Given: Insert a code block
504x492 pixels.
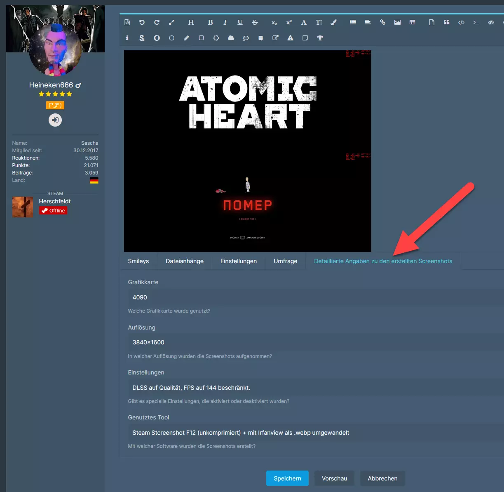Looking at the screenshot, I should point(461,22).
